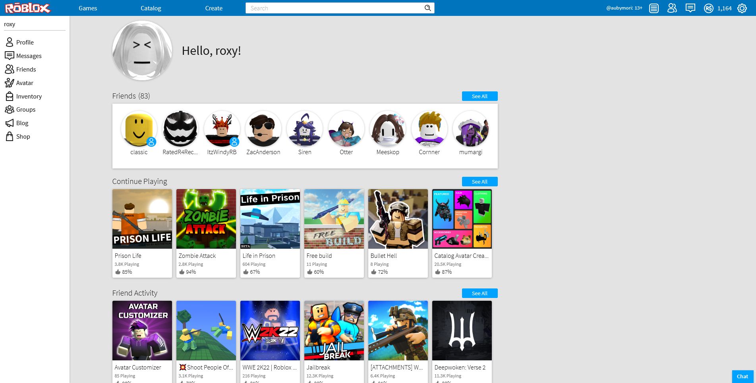This screenshot has height=383, width=756.
Task: Open Jailbreak game thumbnail
Action: pyautogui.click(x=334, y=331)
